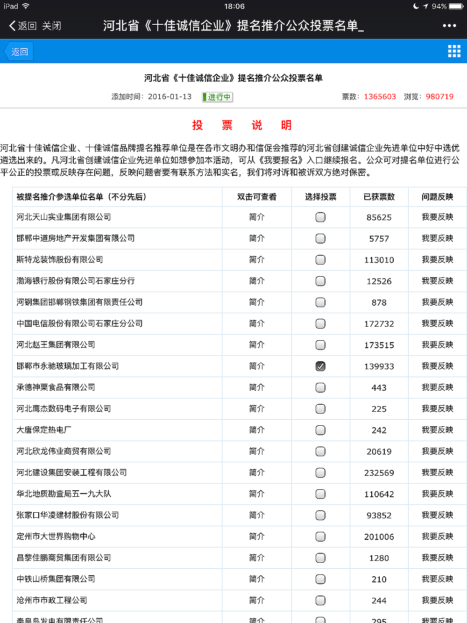Tick the checkbox for 张家口华凌建材股份有限公司

click(x=320, y=515)
